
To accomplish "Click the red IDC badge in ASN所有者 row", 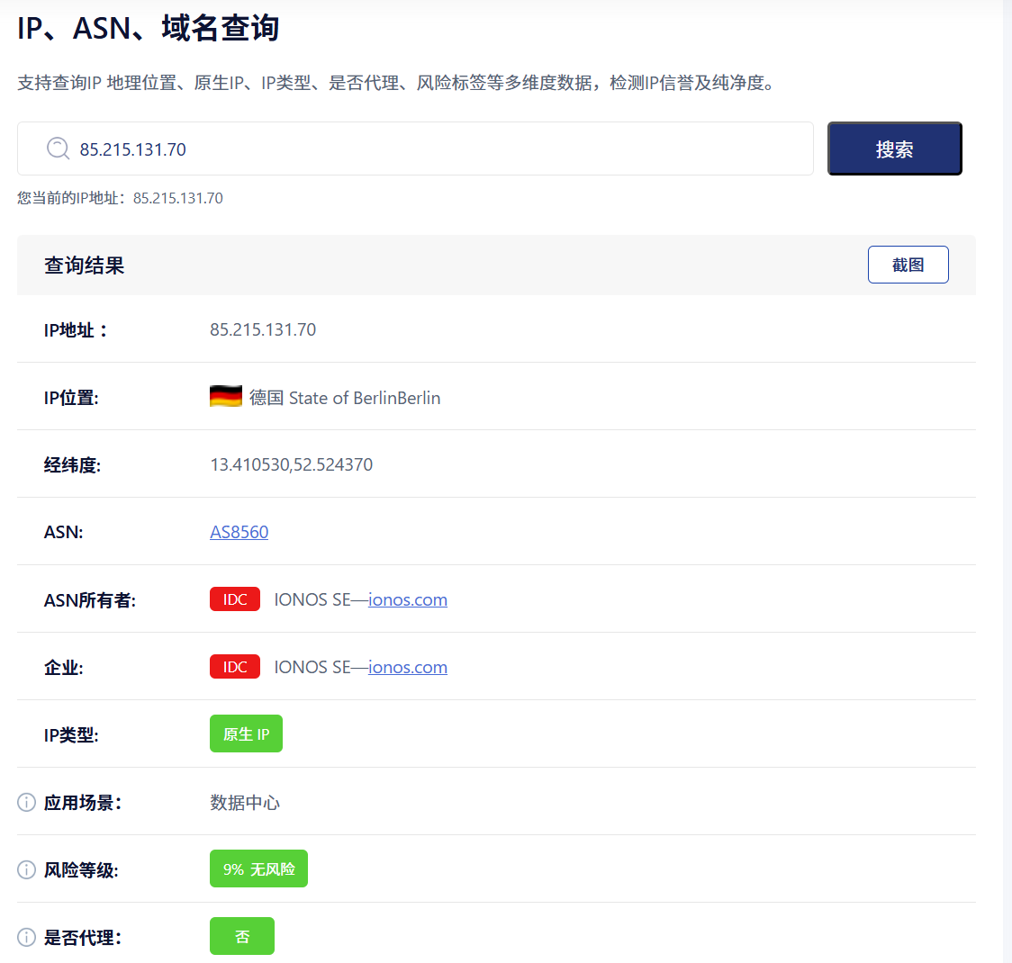I will click(x=235, y=599).
